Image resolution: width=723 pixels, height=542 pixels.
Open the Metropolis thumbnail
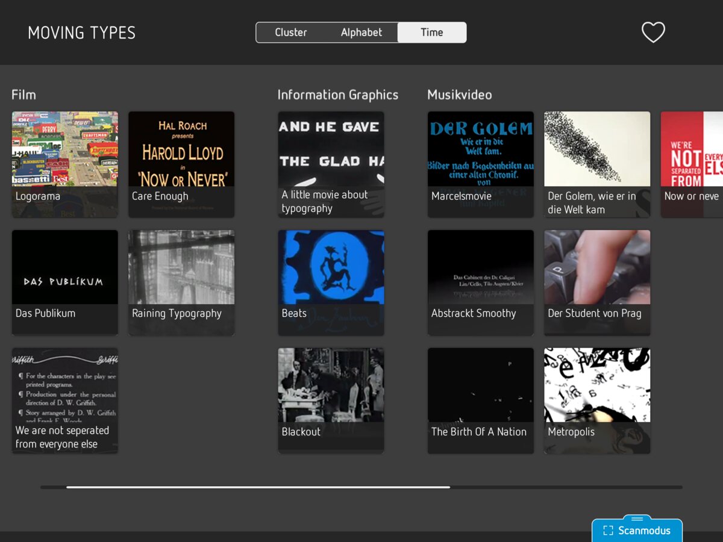coord(597,400)
